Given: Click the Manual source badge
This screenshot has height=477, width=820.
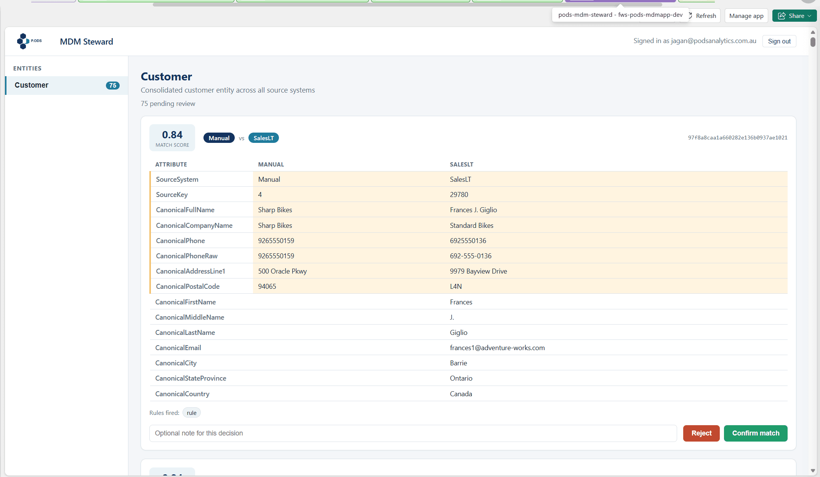Looking at the screenshot, I should pyautogui.click(x=219, y=138).
